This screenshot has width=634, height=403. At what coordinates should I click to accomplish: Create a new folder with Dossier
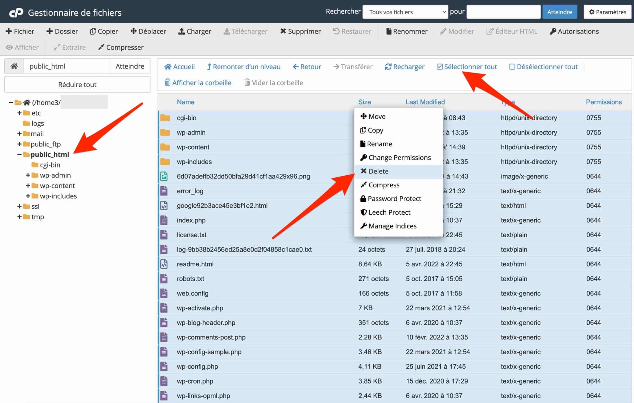[62, 31]
